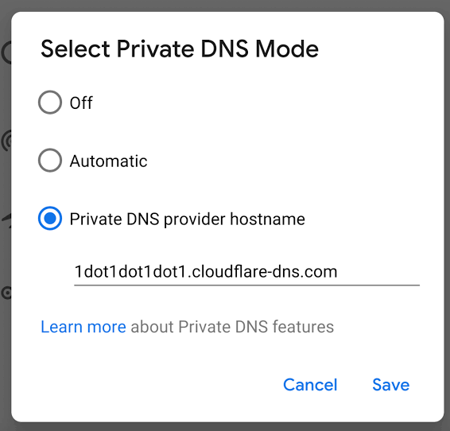Open the Learn more link
Viewport: 450px width, 431px height.
coord(83,327)
